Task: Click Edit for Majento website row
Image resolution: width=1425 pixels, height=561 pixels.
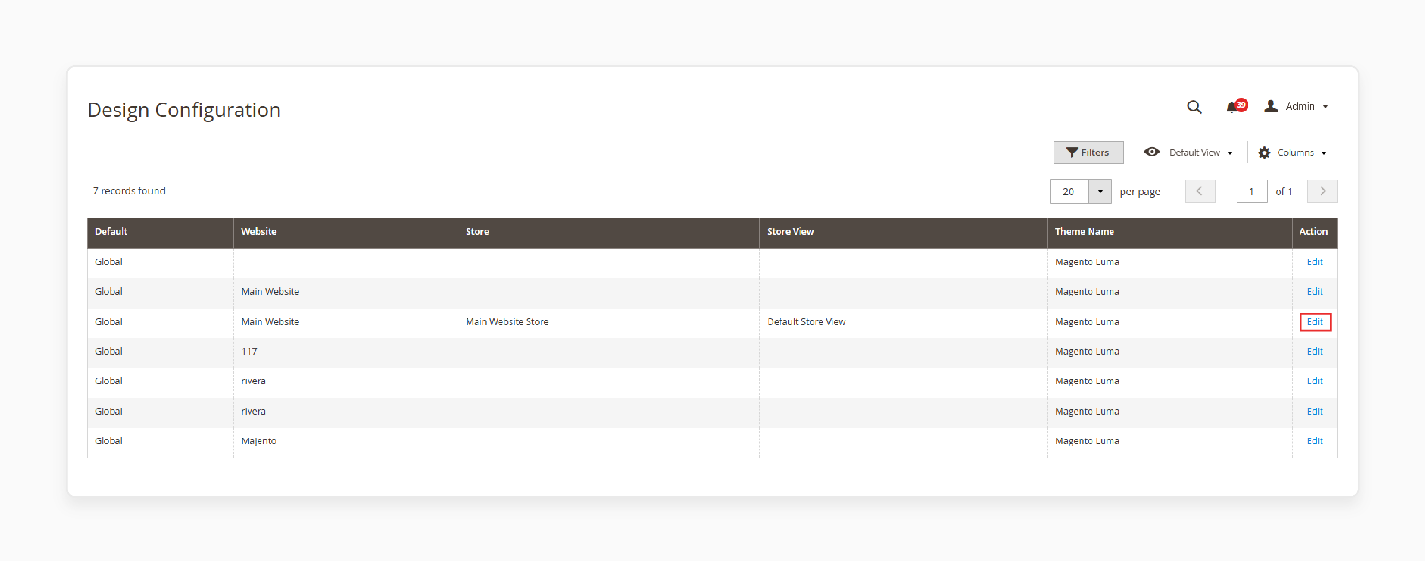Action: (x=1314, y=441)
